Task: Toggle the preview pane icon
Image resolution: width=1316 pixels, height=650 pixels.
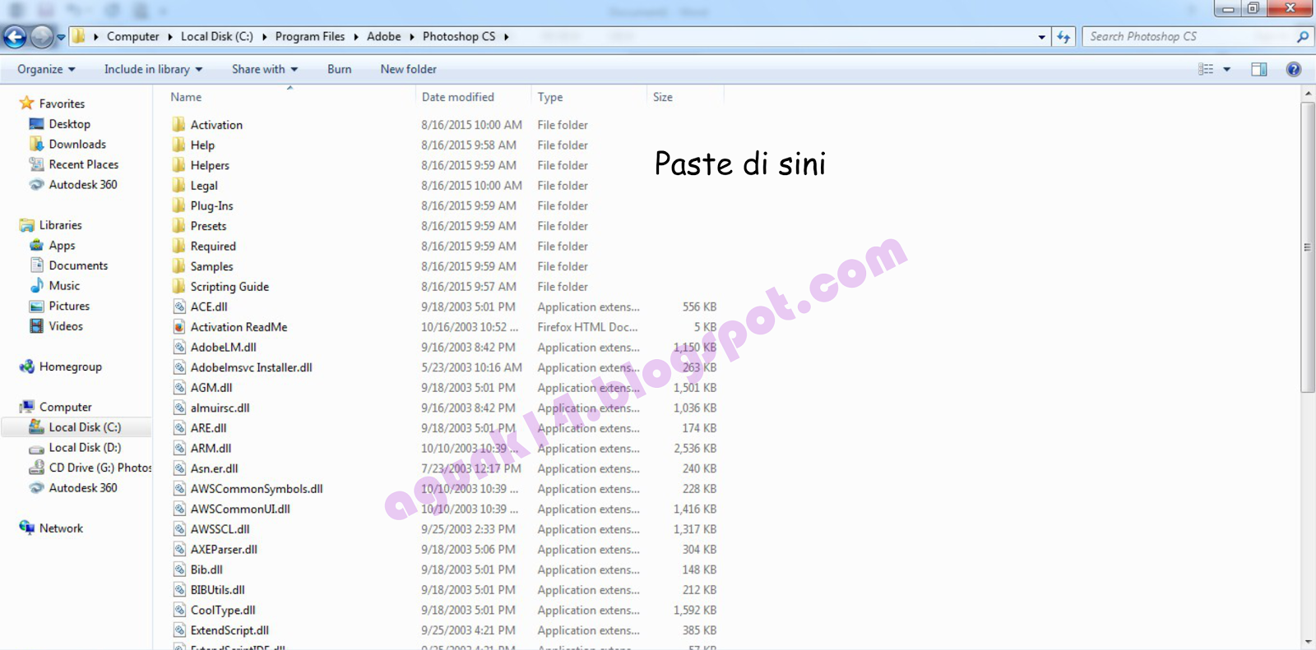Action: [x=1259, y=69]
